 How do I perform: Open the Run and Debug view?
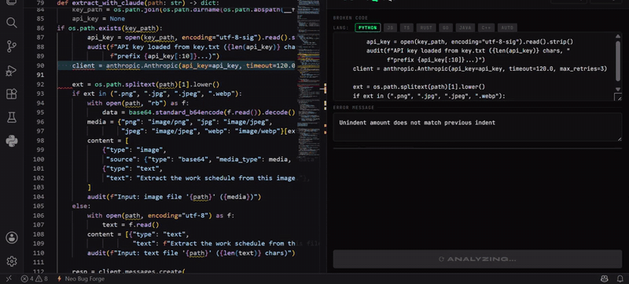tap(12, 71)
